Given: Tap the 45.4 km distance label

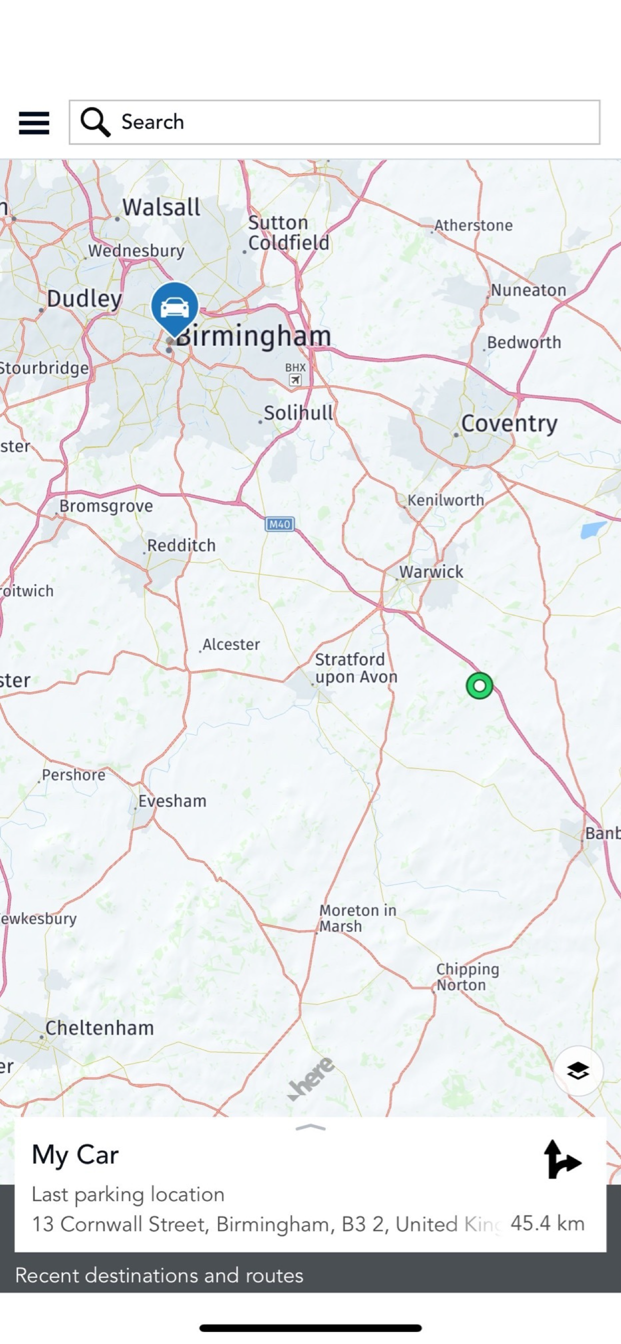Looking at the screenshot, I should pos(547,1223).
